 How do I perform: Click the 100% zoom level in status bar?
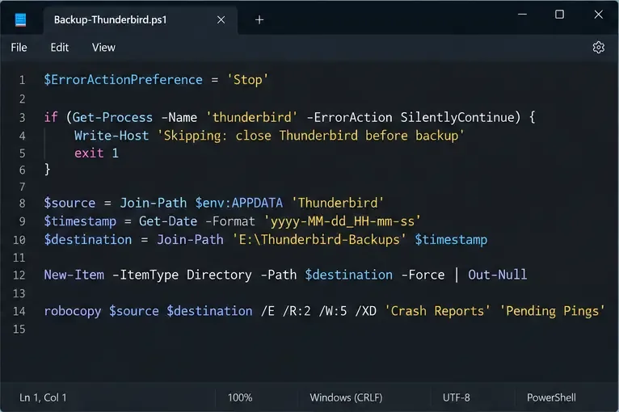(240, 397)
